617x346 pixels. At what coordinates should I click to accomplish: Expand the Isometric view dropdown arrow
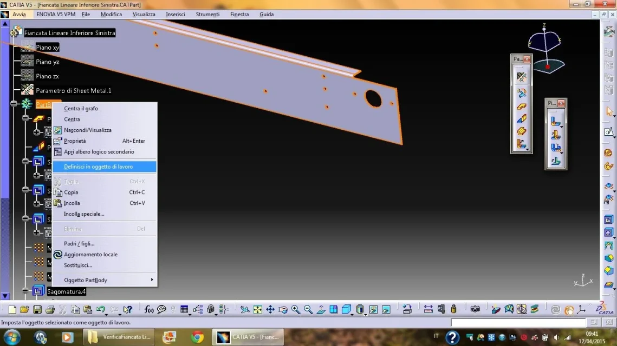pyautogui.click(x=352, y=314)
